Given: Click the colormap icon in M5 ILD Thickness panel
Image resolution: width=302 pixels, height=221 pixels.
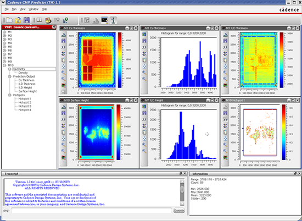Looking at the screenshot, I should click(225, 85).
